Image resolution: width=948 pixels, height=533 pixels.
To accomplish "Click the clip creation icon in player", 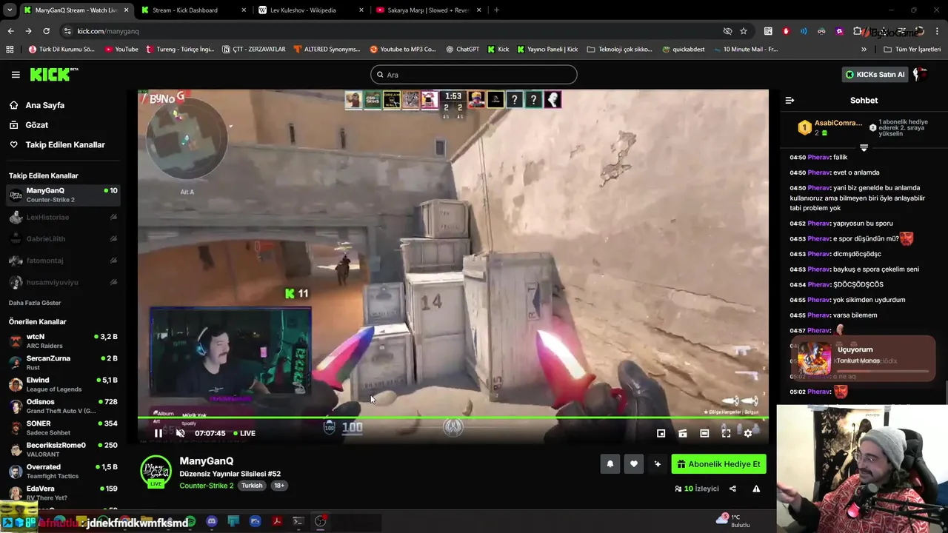I will [x=683, y=433].
